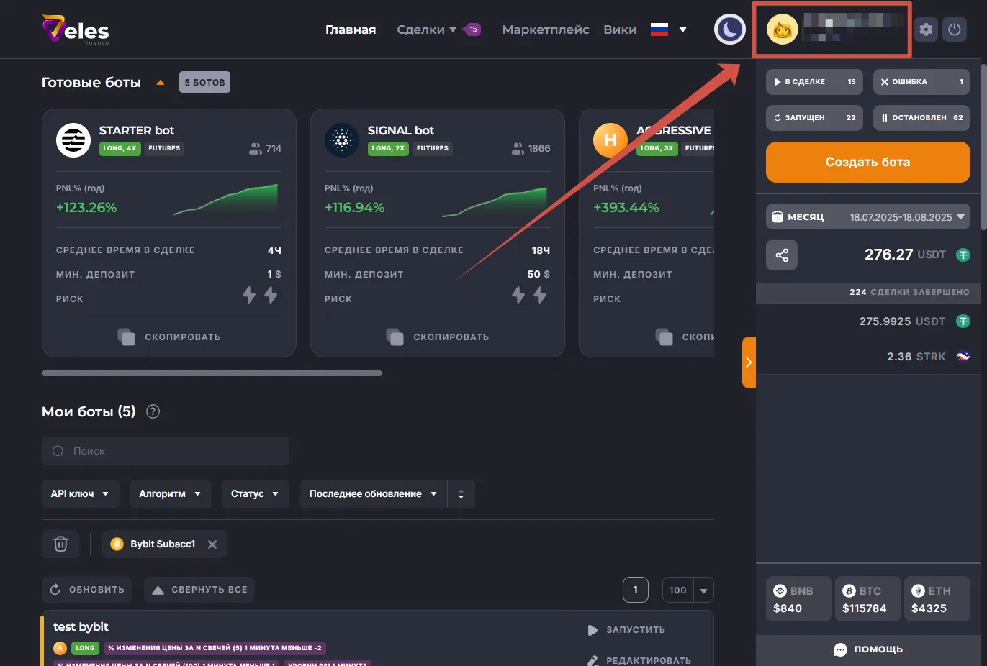The height and width of the screenshot is (666, 987).
Task: Open the Маркетплейс menu item
Action: click(546, 29)
